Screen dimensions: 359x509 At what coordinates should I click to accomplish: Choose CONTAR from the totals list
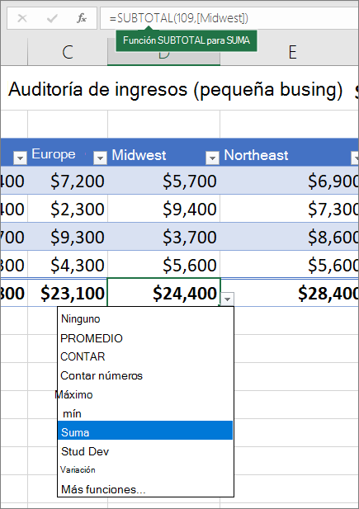point(145,356)
